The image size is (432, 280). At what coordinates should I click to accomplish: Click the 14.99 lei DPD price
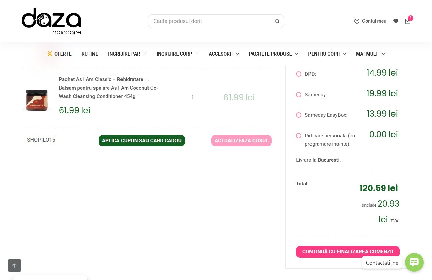(382, 73)
